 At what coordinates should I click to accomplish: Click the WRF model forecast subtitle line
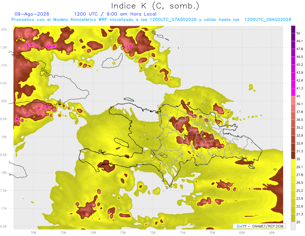pos(151,20)
